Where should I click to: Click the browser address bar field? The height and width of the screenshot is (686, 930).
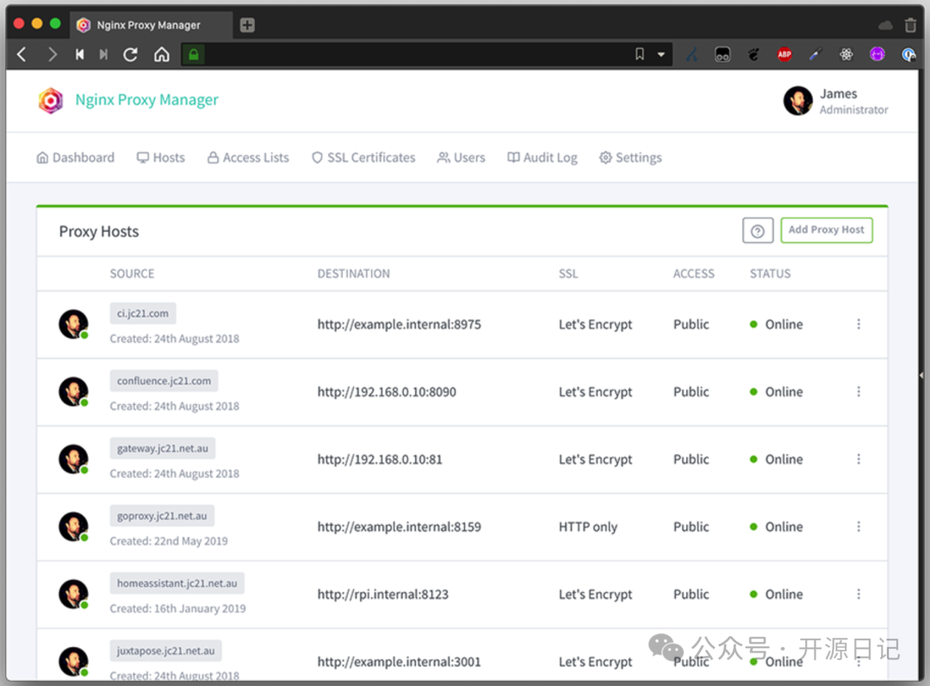click(413, 54)
